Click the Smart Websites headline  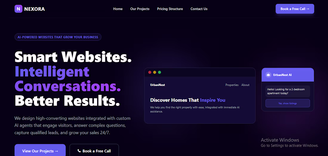click(x=73, y=57)
